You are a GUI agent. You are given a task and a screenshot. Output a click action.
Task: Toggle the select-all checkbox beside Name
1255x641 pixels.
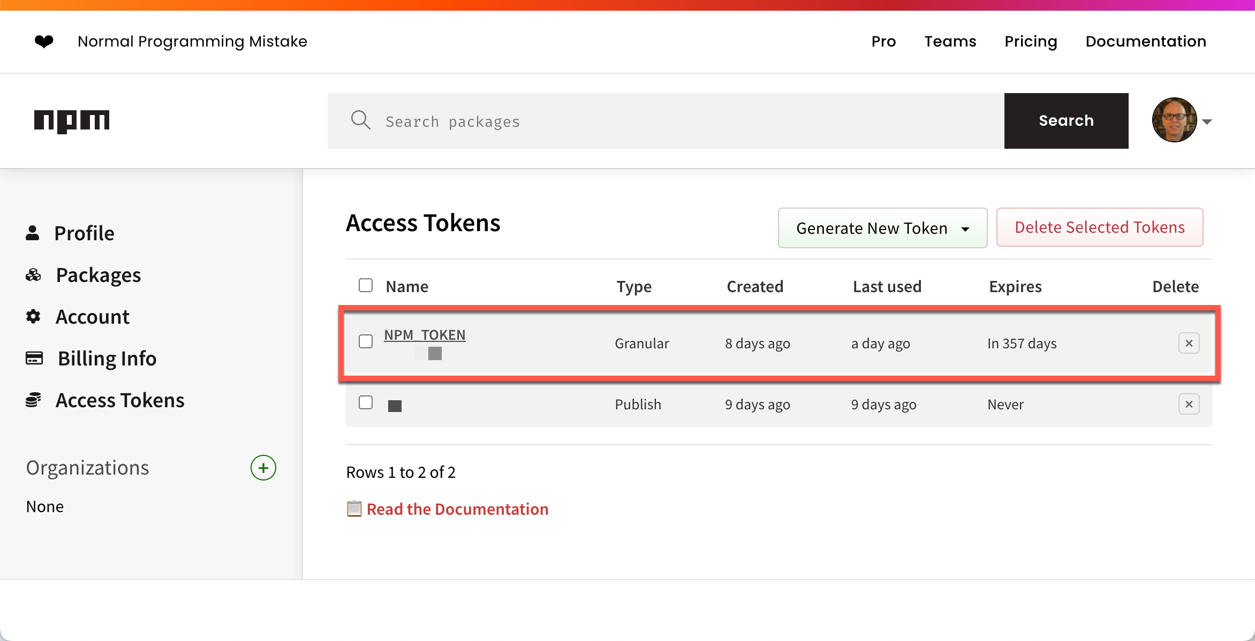pyautogui.click(x=366, y=285)
